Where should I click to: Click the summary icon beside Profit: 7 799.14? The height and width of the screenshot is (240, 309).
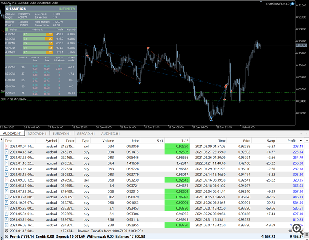7,236
